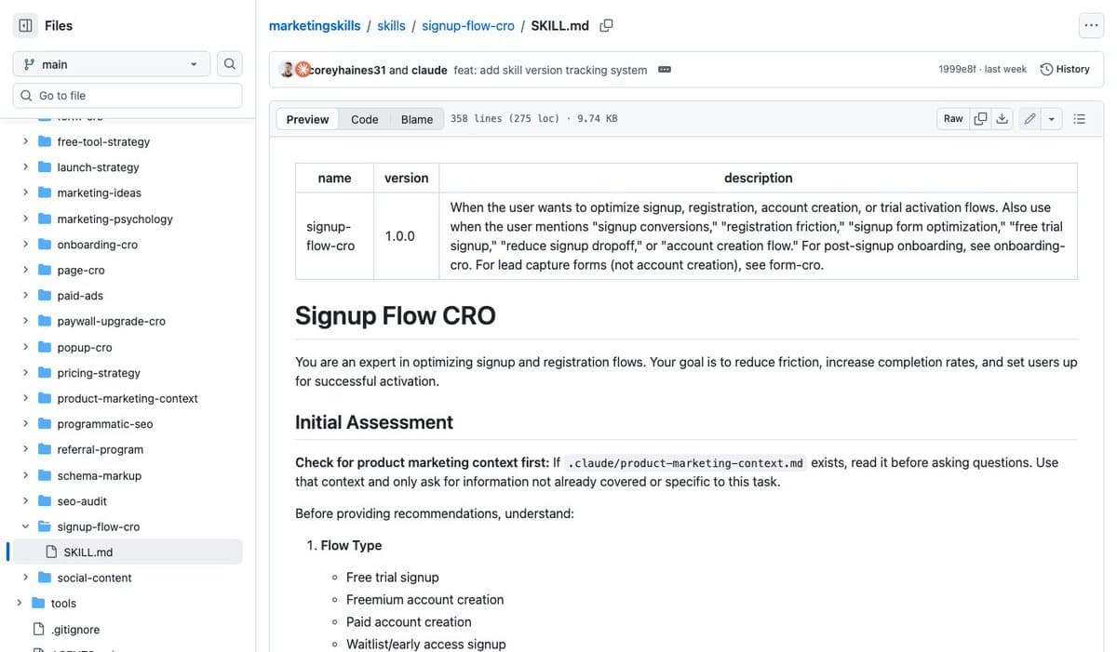The height and width of the screenshot is (652, 1117).
Task: Click the Go to file search field
Action: click(x=127, y=95)
